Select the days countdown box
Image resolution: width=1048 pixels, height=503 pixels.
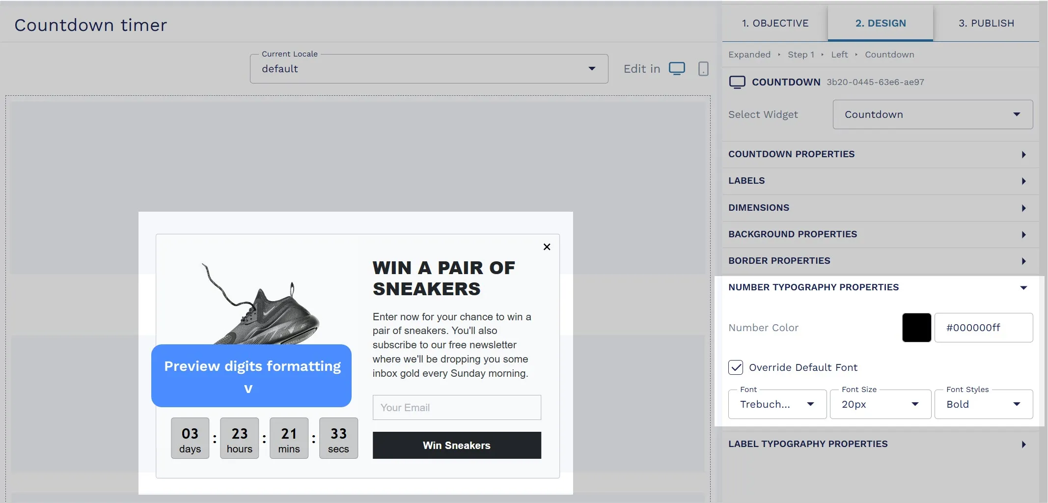(190, 438)
